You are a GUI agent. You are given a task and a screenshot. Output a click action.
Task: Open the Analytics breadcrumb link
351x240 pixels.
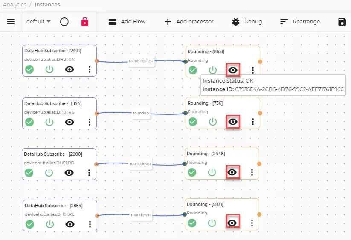coord(15,4)
